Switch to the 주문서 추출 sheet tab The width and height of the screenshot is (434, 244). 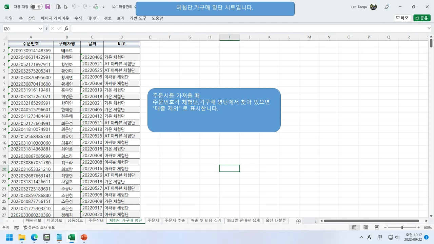point(175,221)
